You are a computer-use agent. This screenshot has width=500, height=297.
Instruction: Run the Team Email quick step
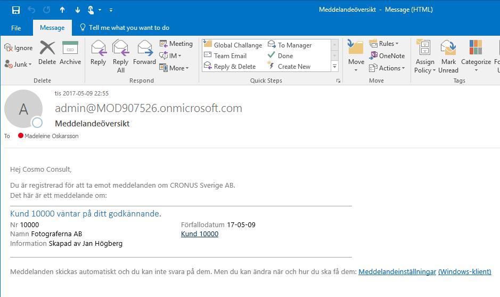coord(225,56)
